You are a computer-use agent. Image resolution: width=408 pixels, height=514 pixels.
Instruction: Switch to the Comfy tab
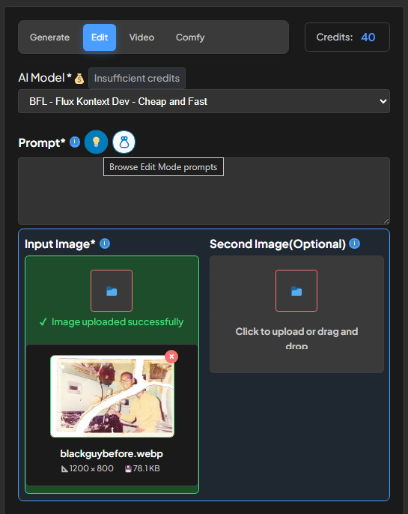(x=190, y=37)
